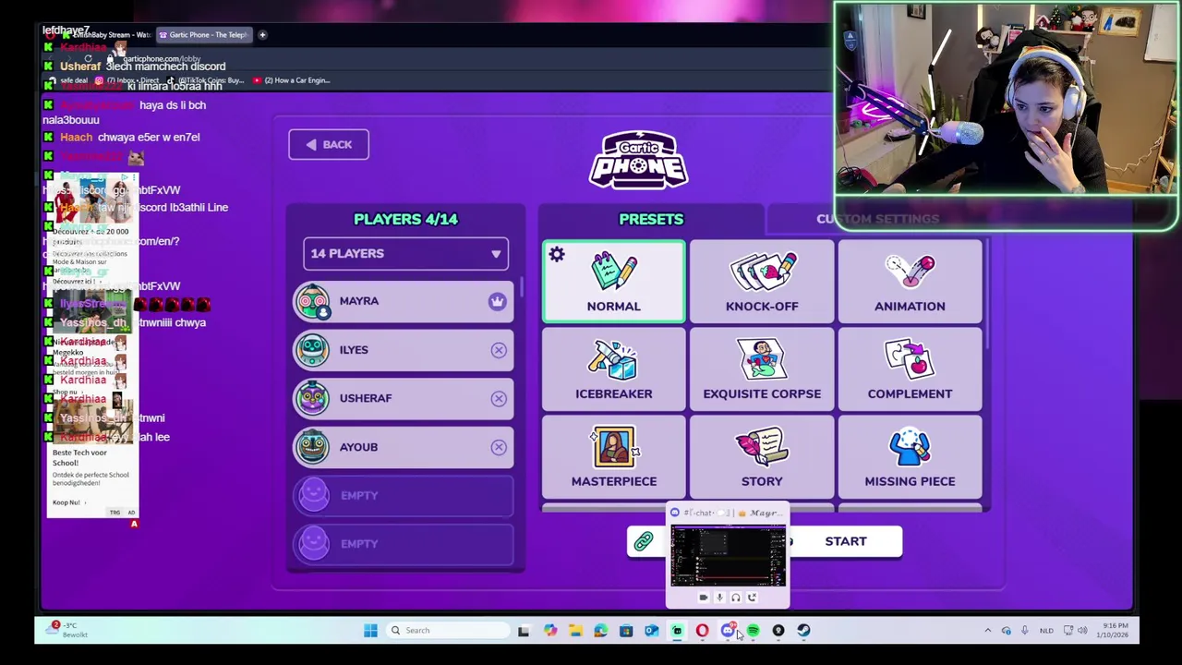Viewport: 1182px width, 665px height.
Task: Choose the Exquisite Corpse preset
Action: (x=762, y=369)
